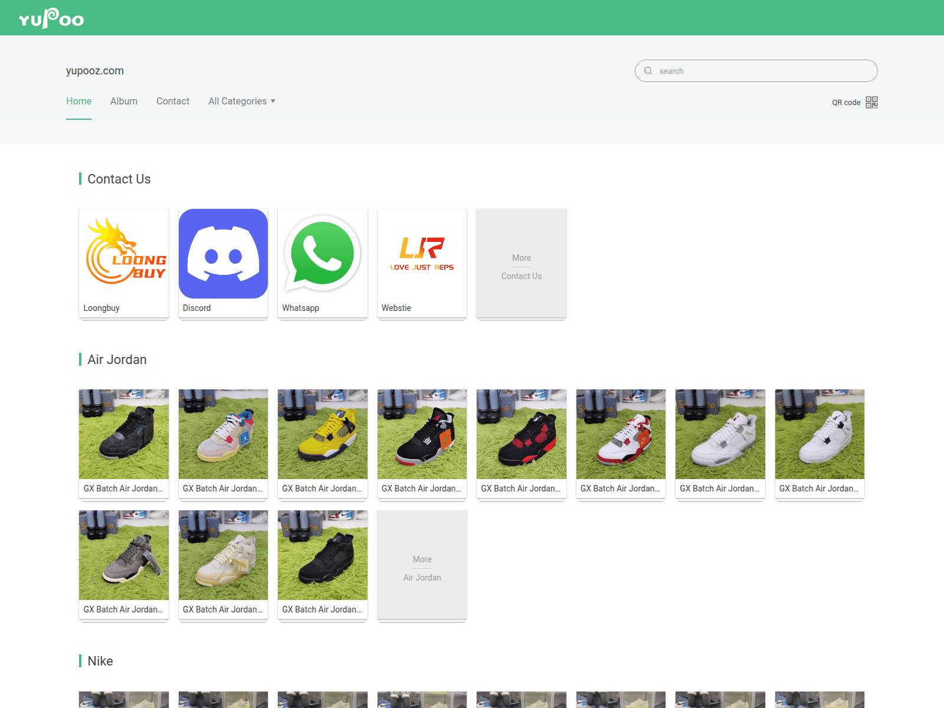944x708 pixels.
Task: Open More Air Jordan tile
Action: 422,565
